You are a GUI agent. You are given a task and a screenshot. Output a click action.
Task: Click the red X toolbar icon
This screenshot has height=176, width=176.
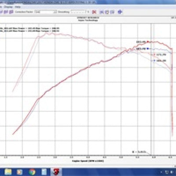pos(94,12)
